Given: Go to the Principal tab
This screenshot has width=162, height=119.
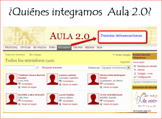Looking at the screenshot, I should [11, 47].
